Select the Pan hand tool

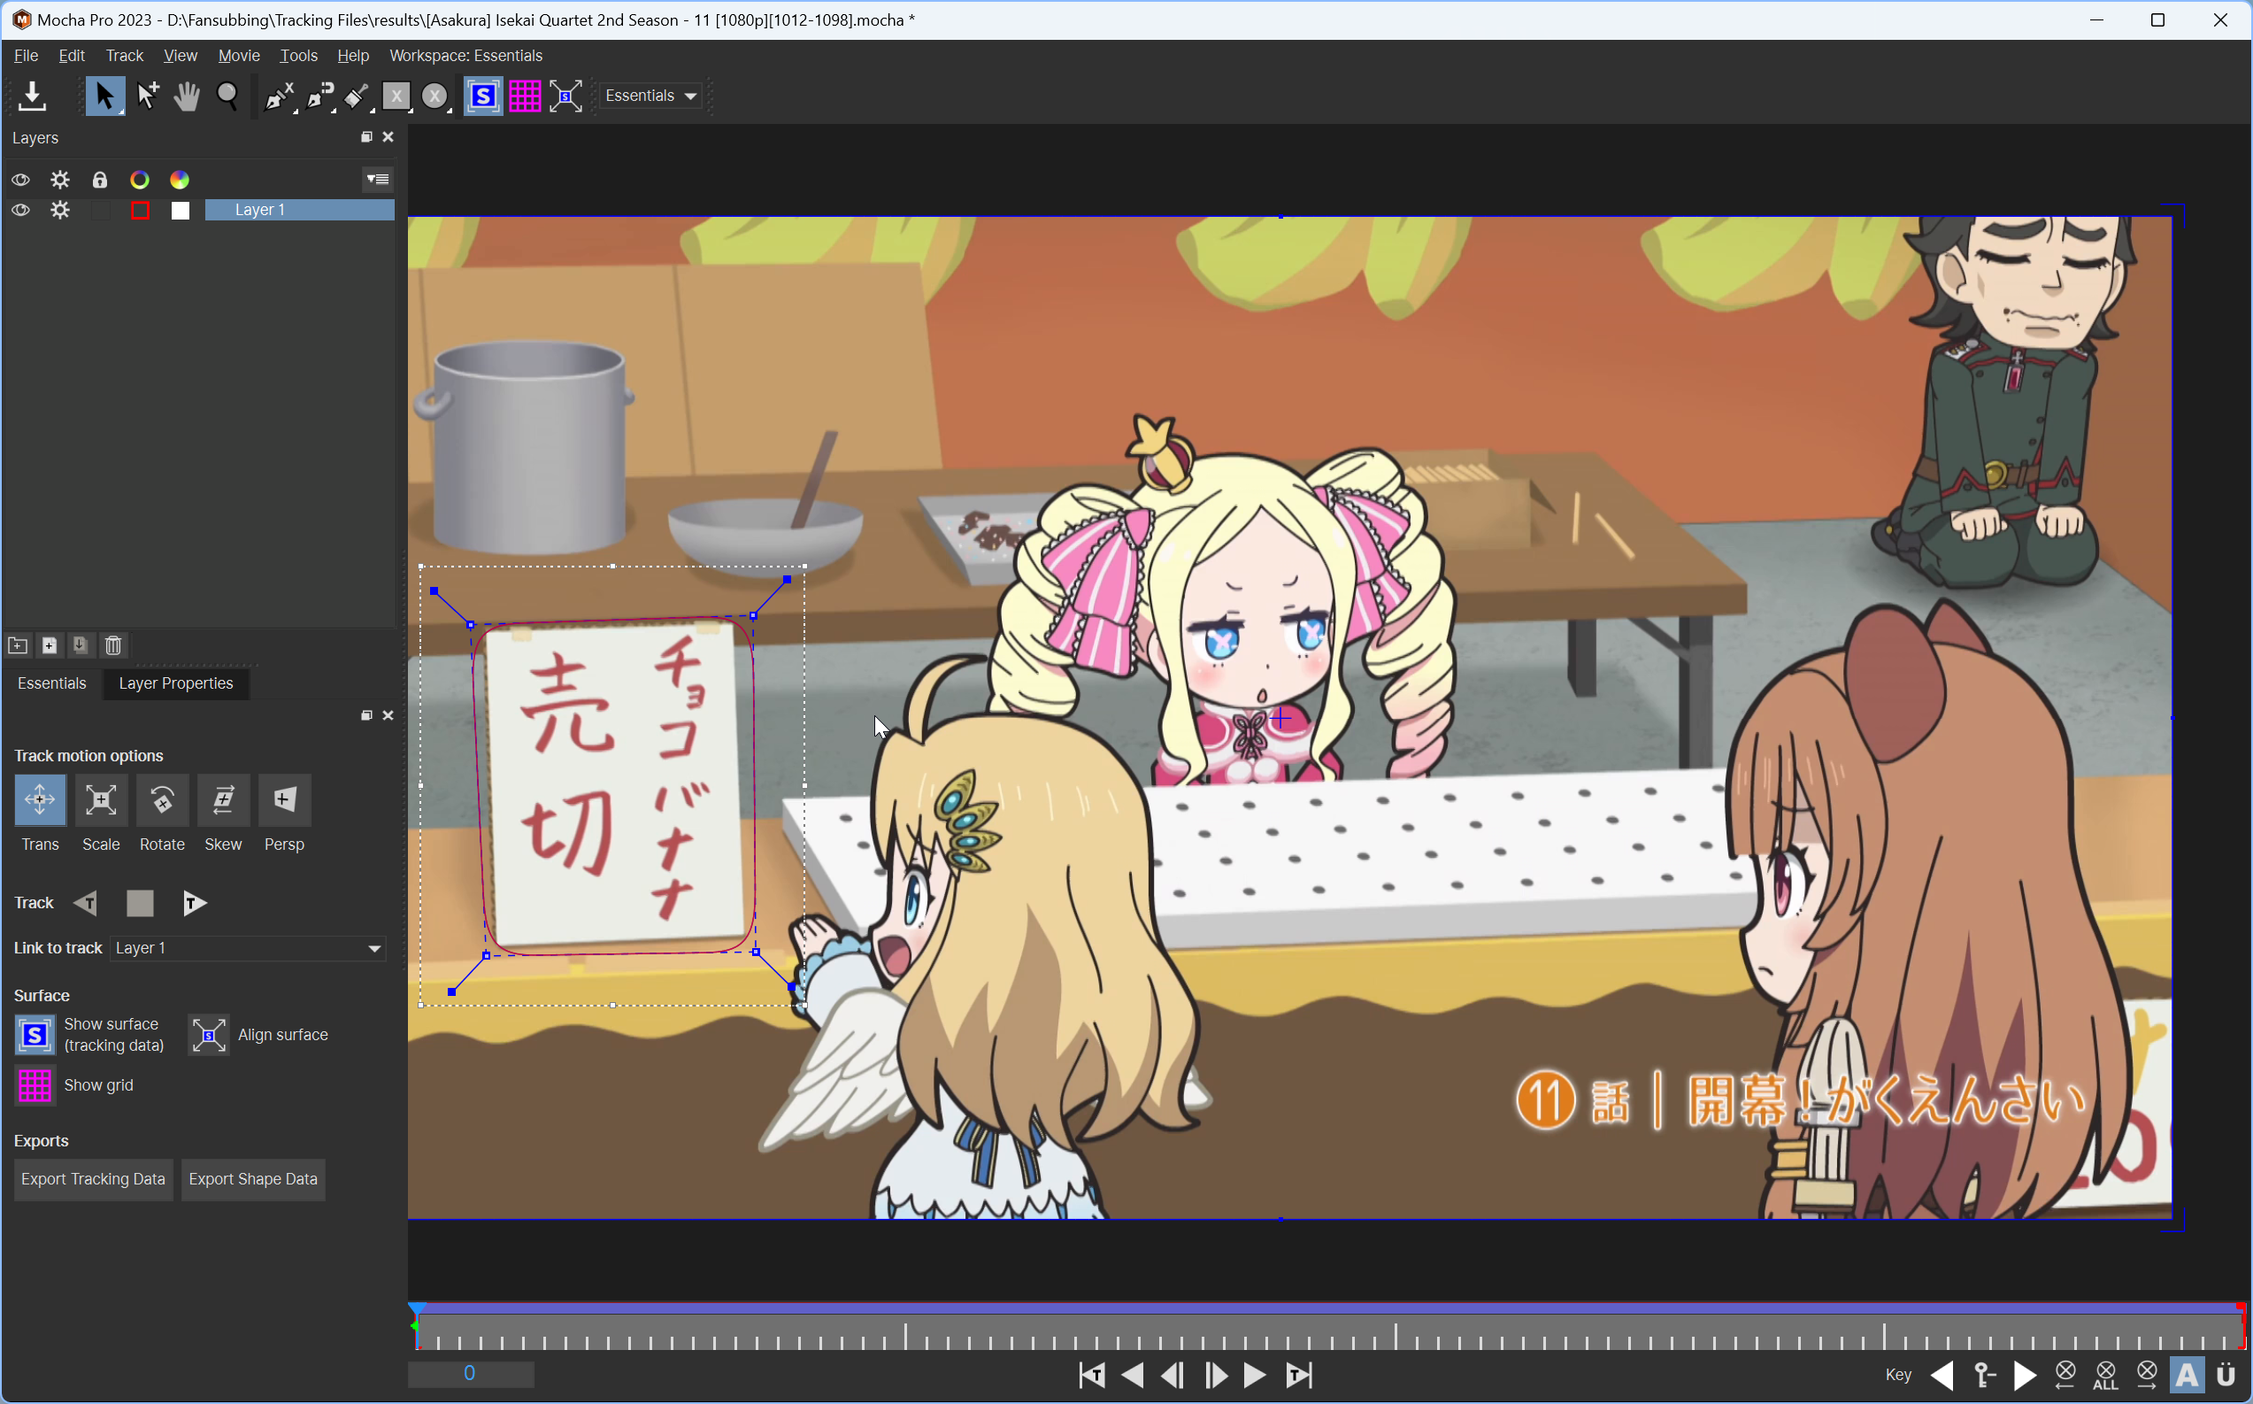[x=187, y=96]
